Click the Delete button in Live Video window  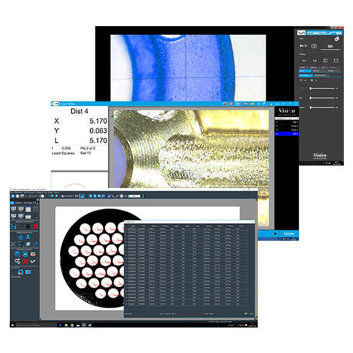click(x=289, y=234)
